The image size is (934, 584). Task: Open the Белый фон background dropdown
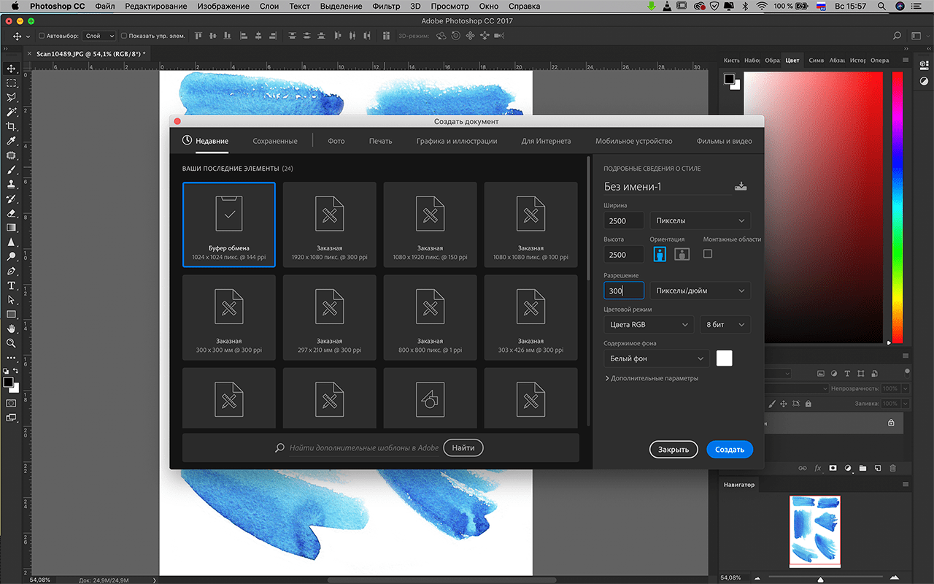[657, 358]
